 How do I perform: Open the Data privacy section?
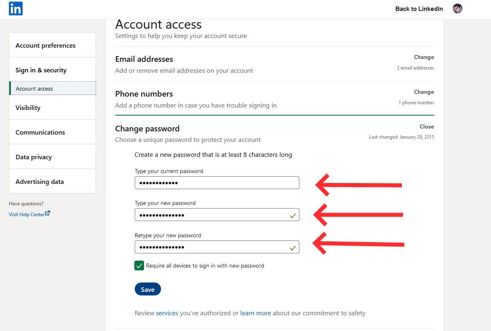pos(34,157)
